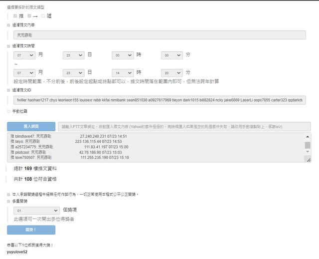This screenshot has width=319, height=259.
Task: Click the PTT article URL input field
Action: [184, 127]
